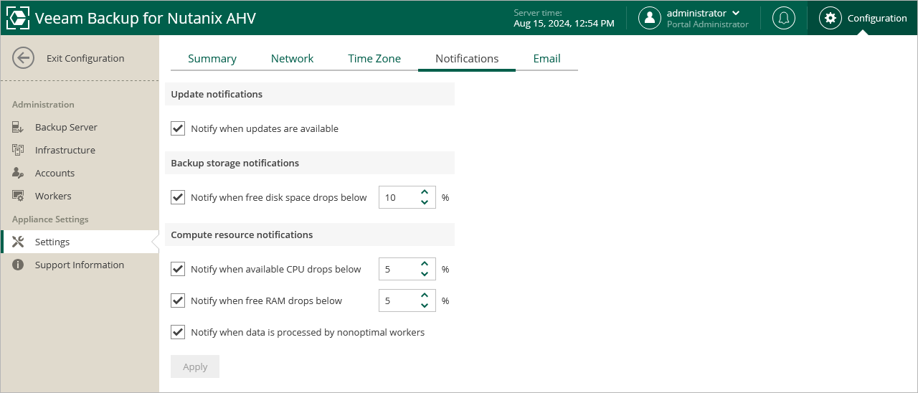Click the administrator user avatar icon
The width and height of the screenshot is (918, 393).
(650, 18)
